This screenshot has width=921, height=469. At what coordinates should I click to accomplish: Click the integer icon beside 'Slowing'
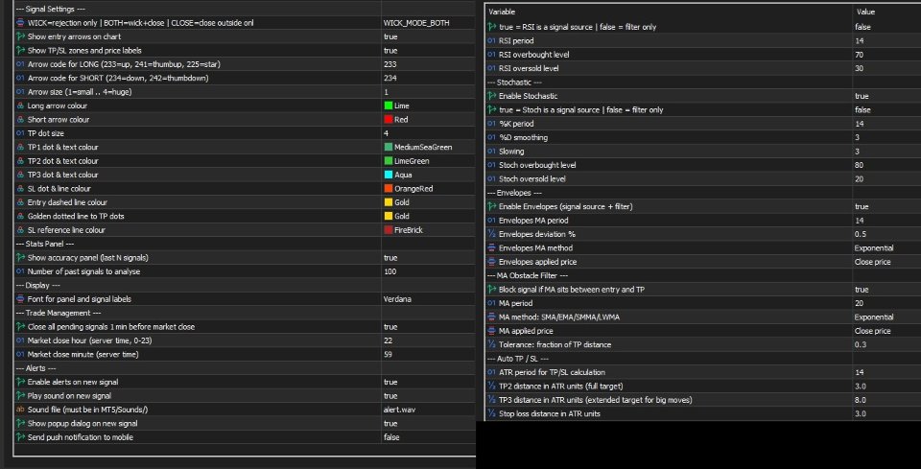492,152
